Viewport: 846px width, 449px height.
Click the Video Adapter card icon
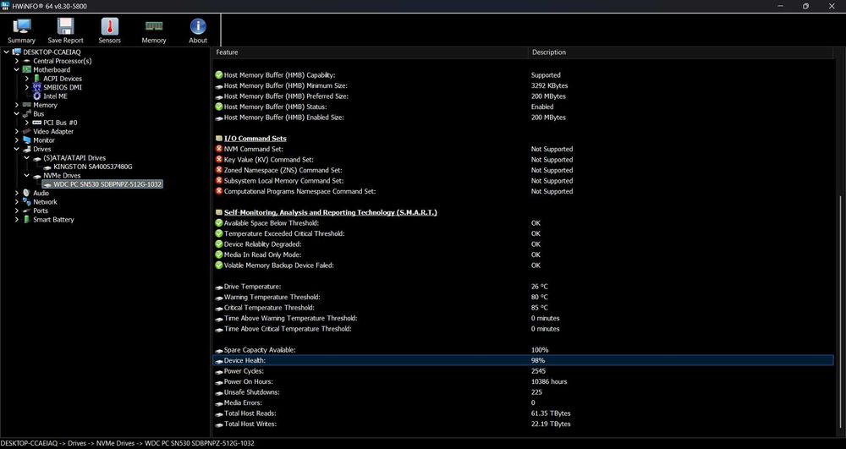click(x=27, y=132)
